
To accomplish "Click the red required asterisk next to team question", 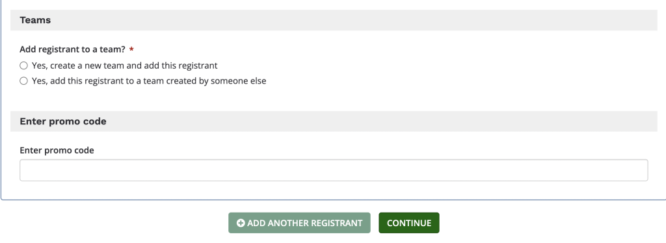I will coord(131,50).
